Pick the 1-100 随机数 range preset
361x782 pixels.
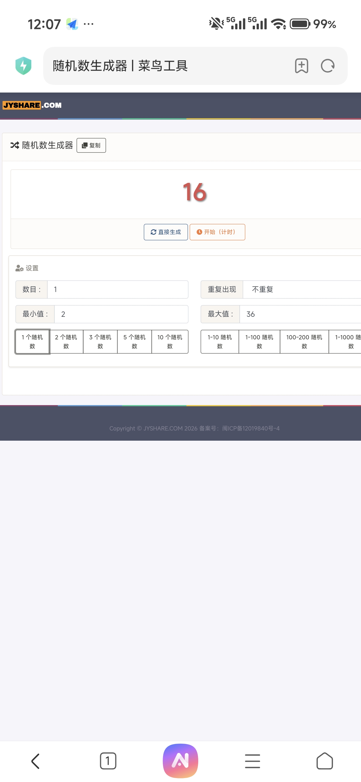pyautogui.click(x=259, y=342)
